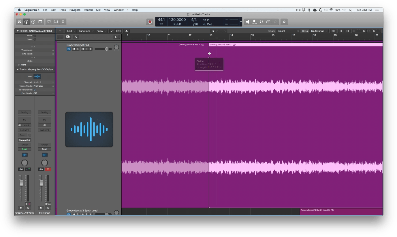This screenshot has width=397, height=237.
Task: Open the Library panel button
Action: pos(19,22)
